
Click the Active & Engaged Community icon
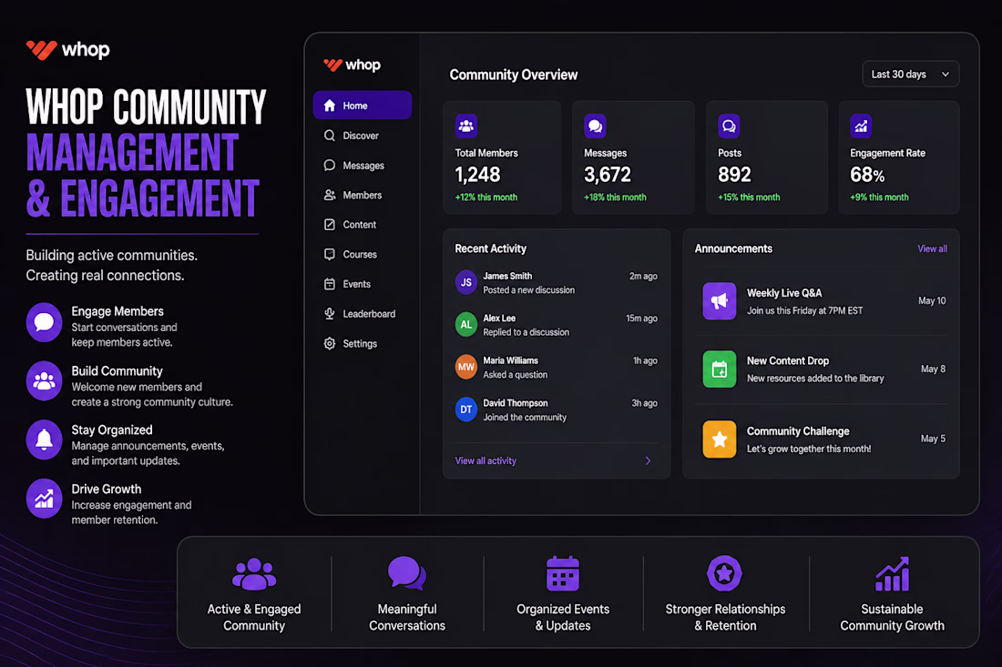pyautogui.click(x=254, y=574)
